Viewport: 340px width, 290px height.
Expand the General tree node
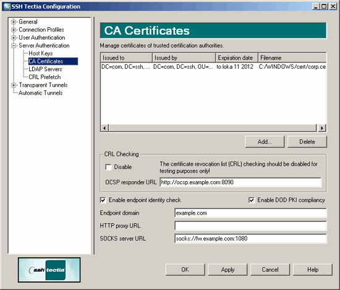pos(14,22)
